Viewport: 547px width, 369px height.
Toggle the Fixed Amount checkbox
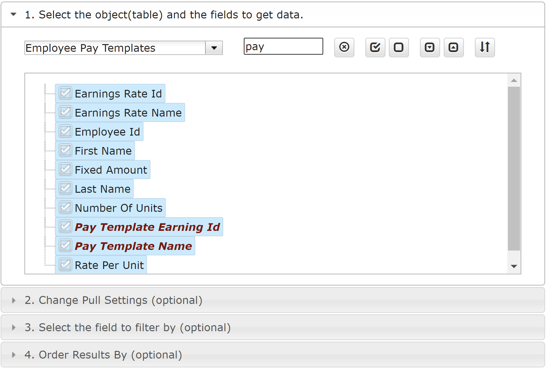tap(65, 170)
